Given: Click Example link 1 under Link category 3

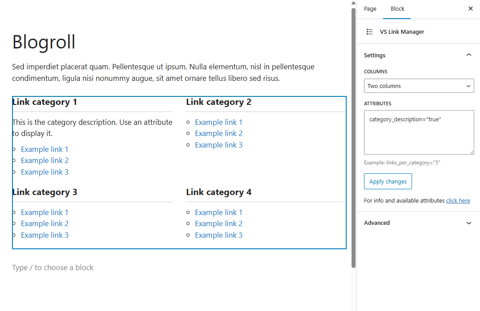Looking at the screenshot, I should [x=45, y=212].
